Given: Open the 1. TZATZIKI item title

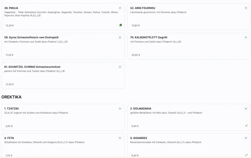Looking at the screenshot, I should tap(11, 109).
